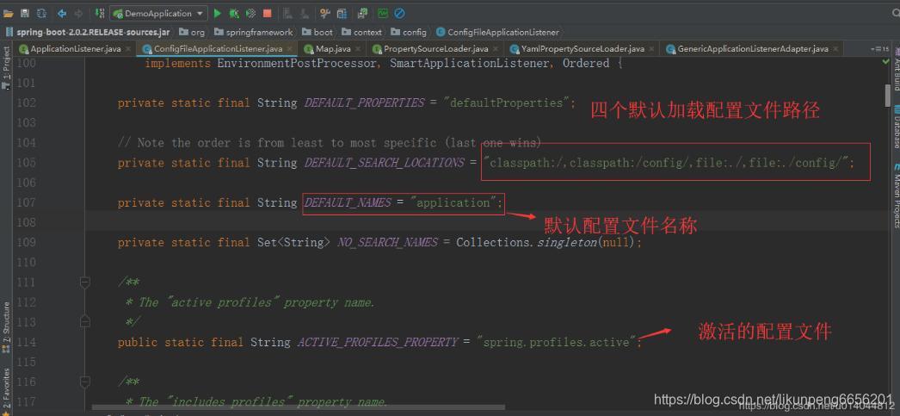Open the 2: Favorites tool window
The height and width of the screenshot is (416, 900).
6,391
